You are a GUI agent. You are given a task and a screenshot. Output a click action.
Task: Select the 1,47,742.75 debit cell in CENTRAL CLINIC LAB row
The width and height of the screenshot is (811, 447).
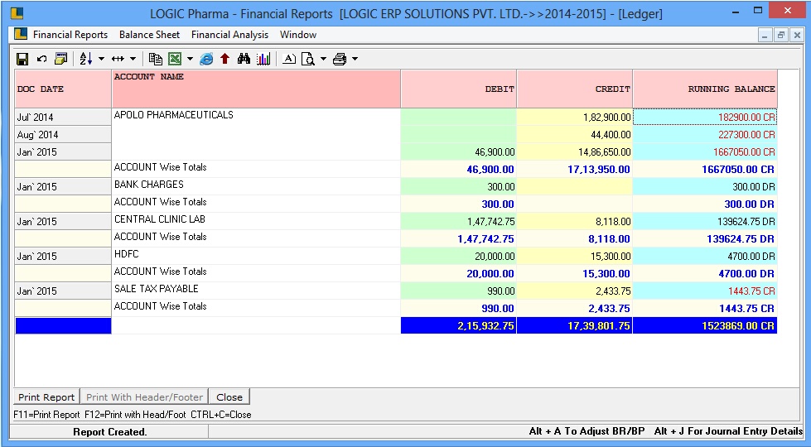[458, 221]
